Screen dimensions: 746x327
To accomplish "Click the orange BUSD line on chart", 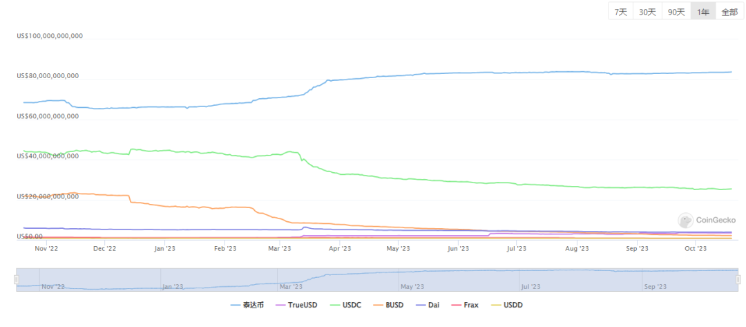I will tap(173, 206).
